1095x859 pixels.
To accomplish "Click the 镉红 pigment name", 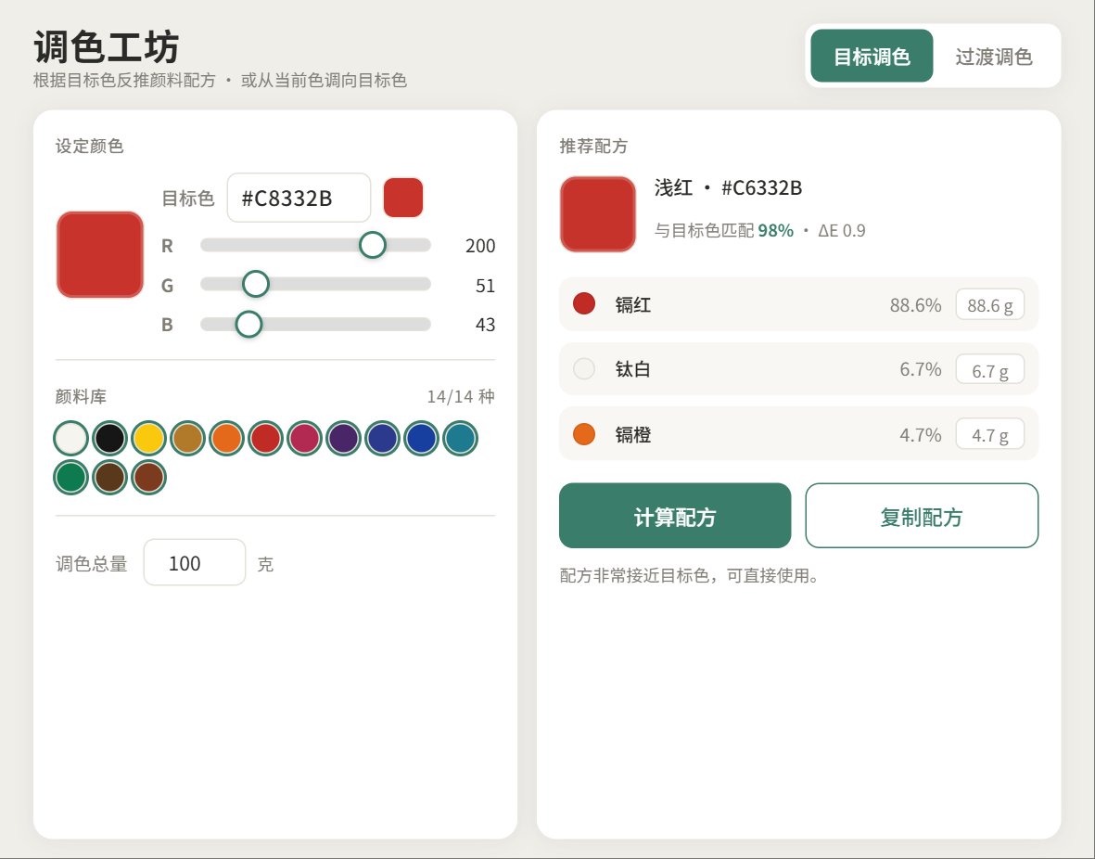I will coord(632,305).
